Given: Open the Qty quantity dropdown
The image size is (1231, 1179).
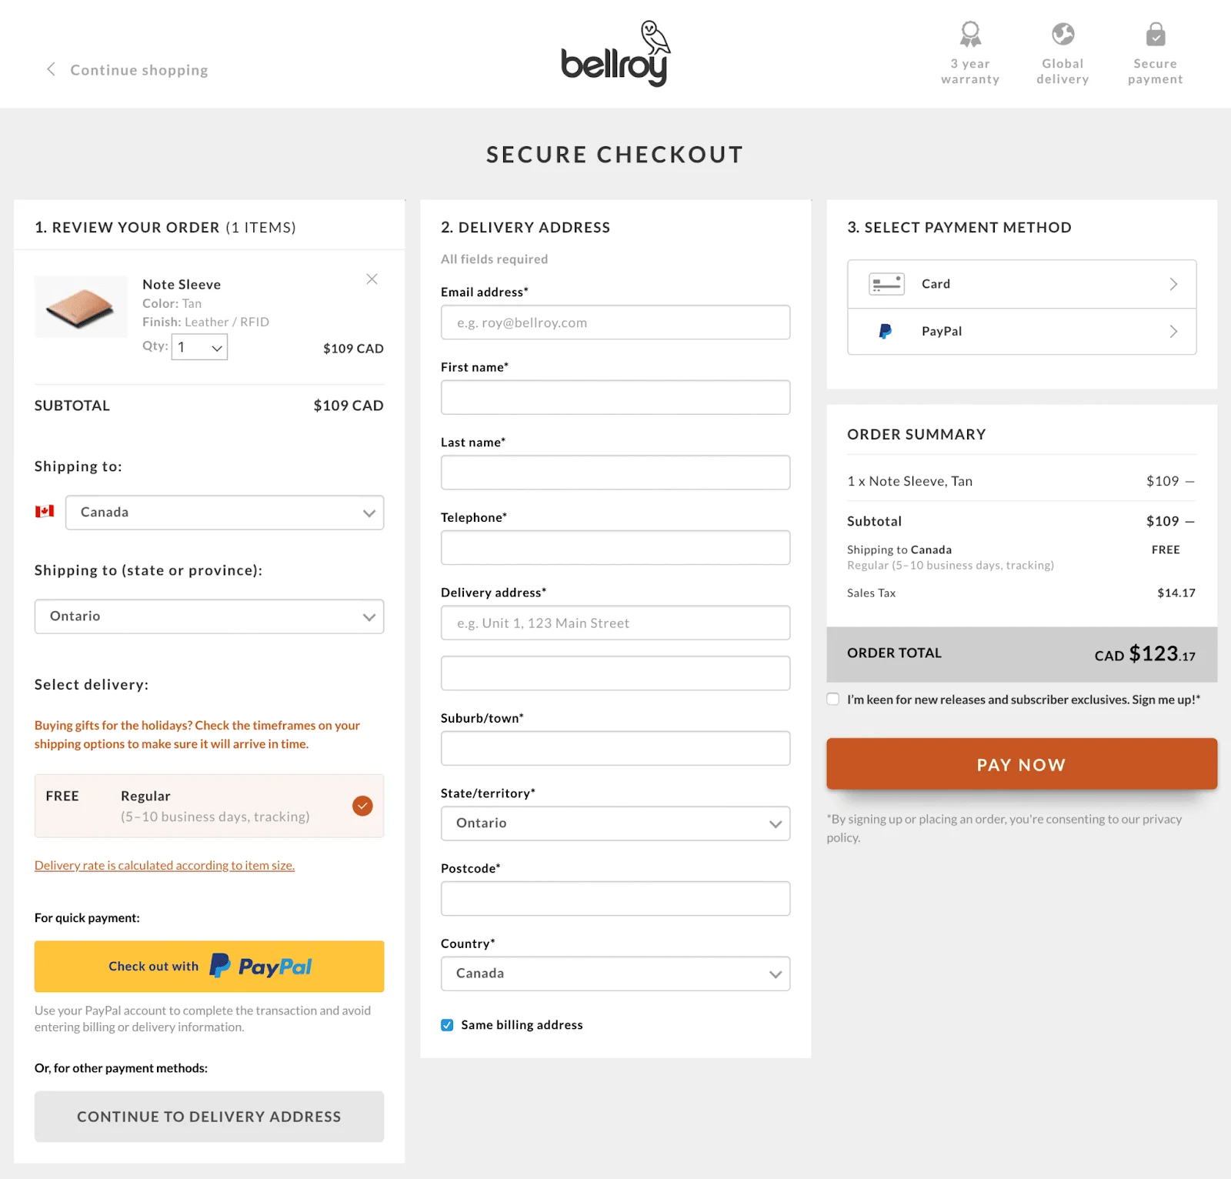Looking at the screenshot, I should (x=198, y=347).
